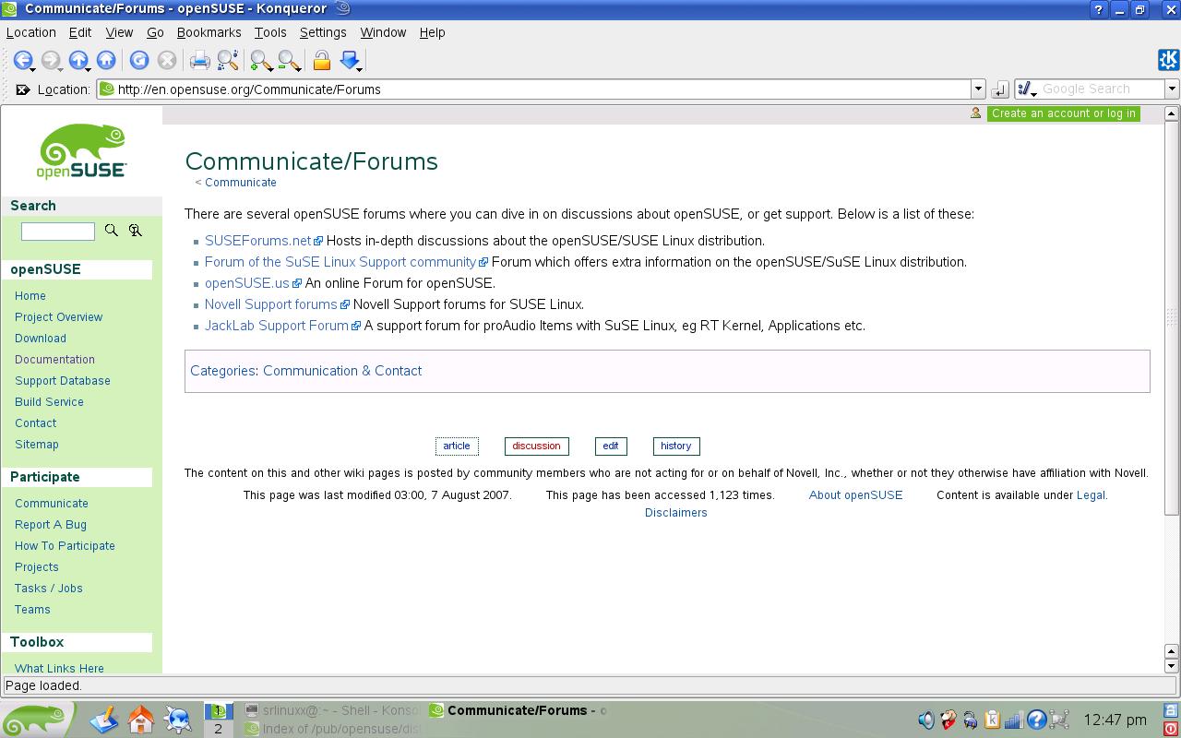Viewport: 1181px width, 738px height.
Task: Open the Home page toolbar icon
Action: point(106,60)
